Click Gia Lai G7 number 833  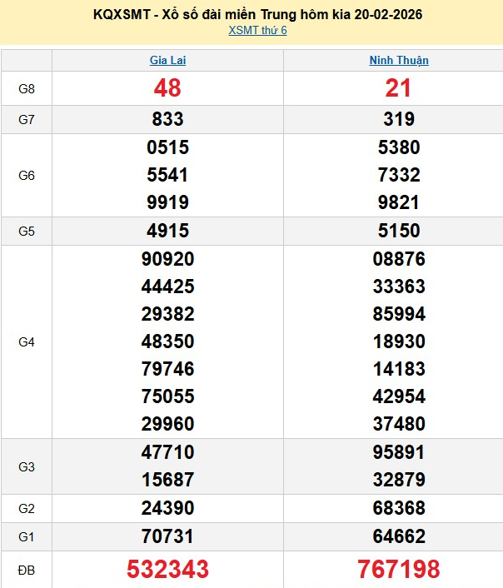tap(167, 119)
